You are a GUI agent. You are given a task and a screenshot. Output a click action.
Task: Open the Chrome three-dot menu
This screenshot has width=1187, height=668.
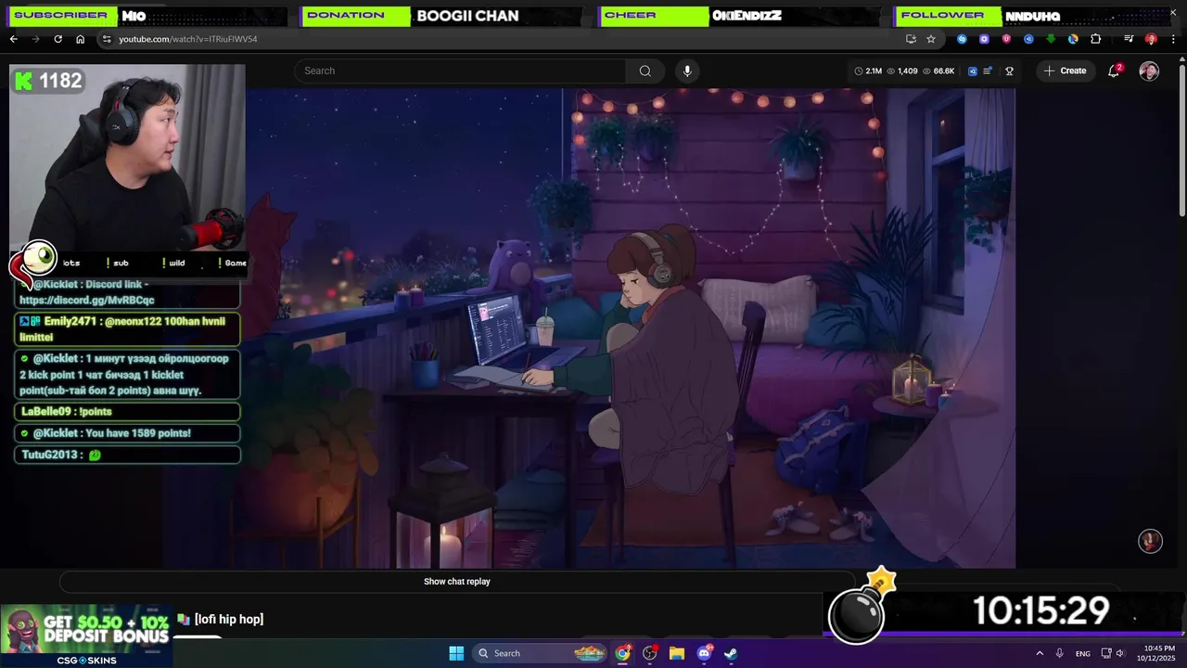click(x=1172, y=39)
